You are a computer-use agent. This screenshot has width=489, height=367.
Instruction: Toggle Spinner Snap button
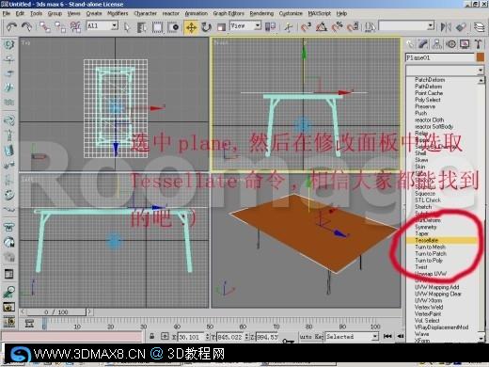coord(353,27)
